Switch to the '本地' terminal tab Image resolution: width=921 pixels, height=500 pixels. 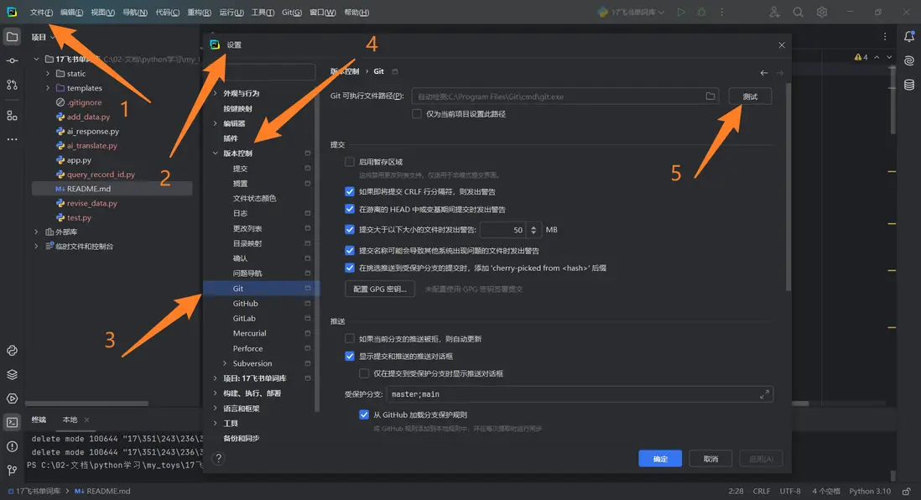pos(70,419)
